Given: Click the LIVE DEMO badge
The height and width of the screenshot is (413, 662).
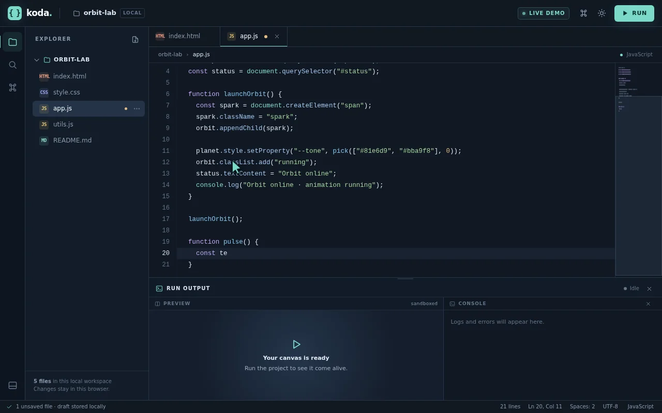Looking at the screenshot, I should tap(543, 13).
